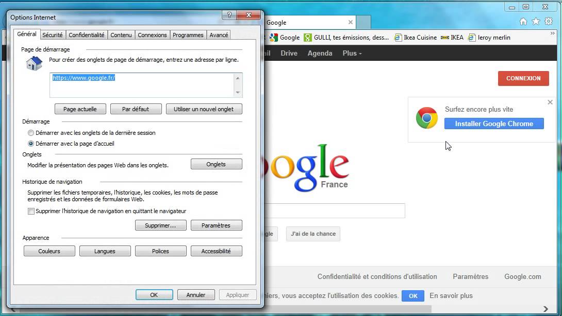This screenshot has width=562, height=316.
Task: Select the Général tab
Action: [27, 34]
